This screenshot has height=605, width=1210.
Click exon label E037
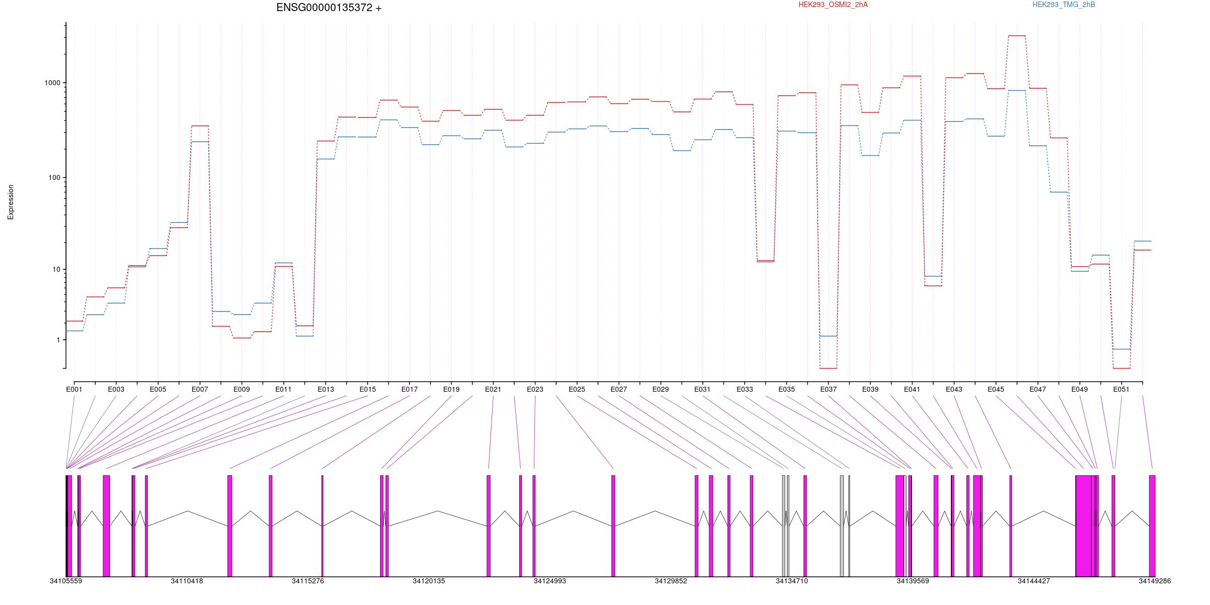tap(828, 389)
